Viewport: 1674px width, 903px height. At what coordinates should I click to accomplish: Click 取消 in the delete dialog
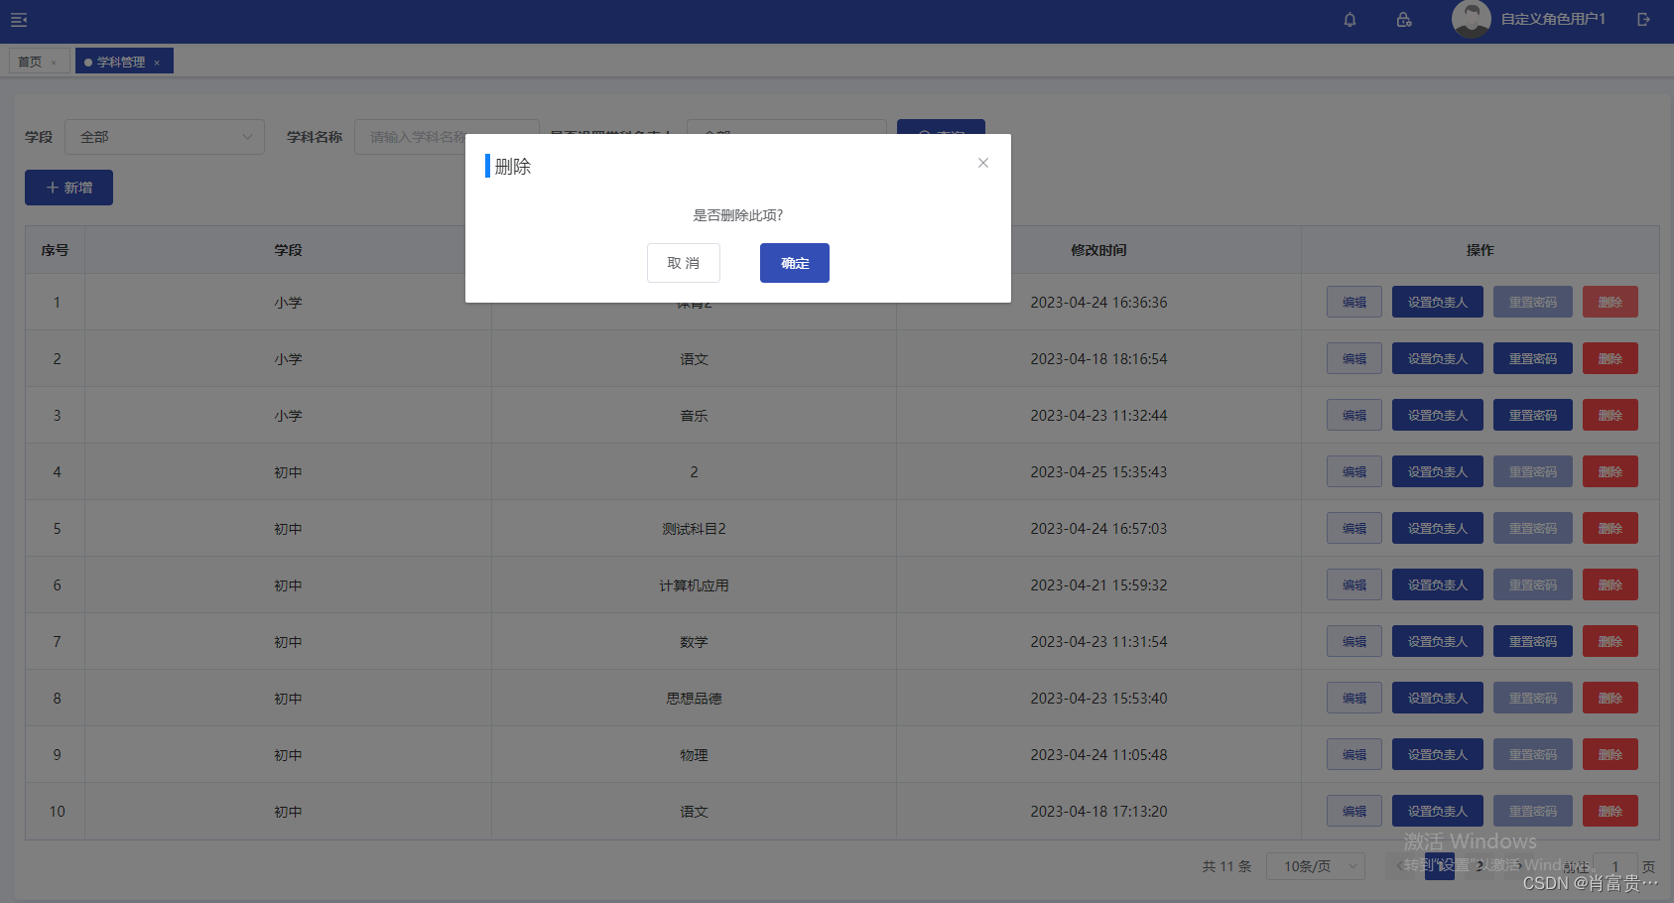683,263
